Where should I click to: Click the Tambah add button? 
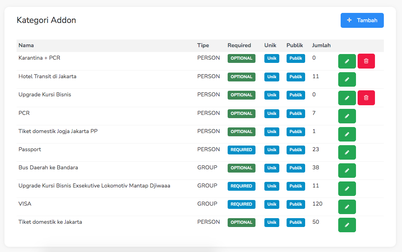point(362,21)
